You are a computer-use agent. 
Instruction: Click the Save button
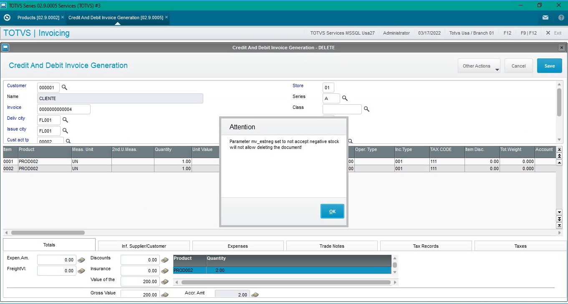pyautogui.click(x=550, y=66)
